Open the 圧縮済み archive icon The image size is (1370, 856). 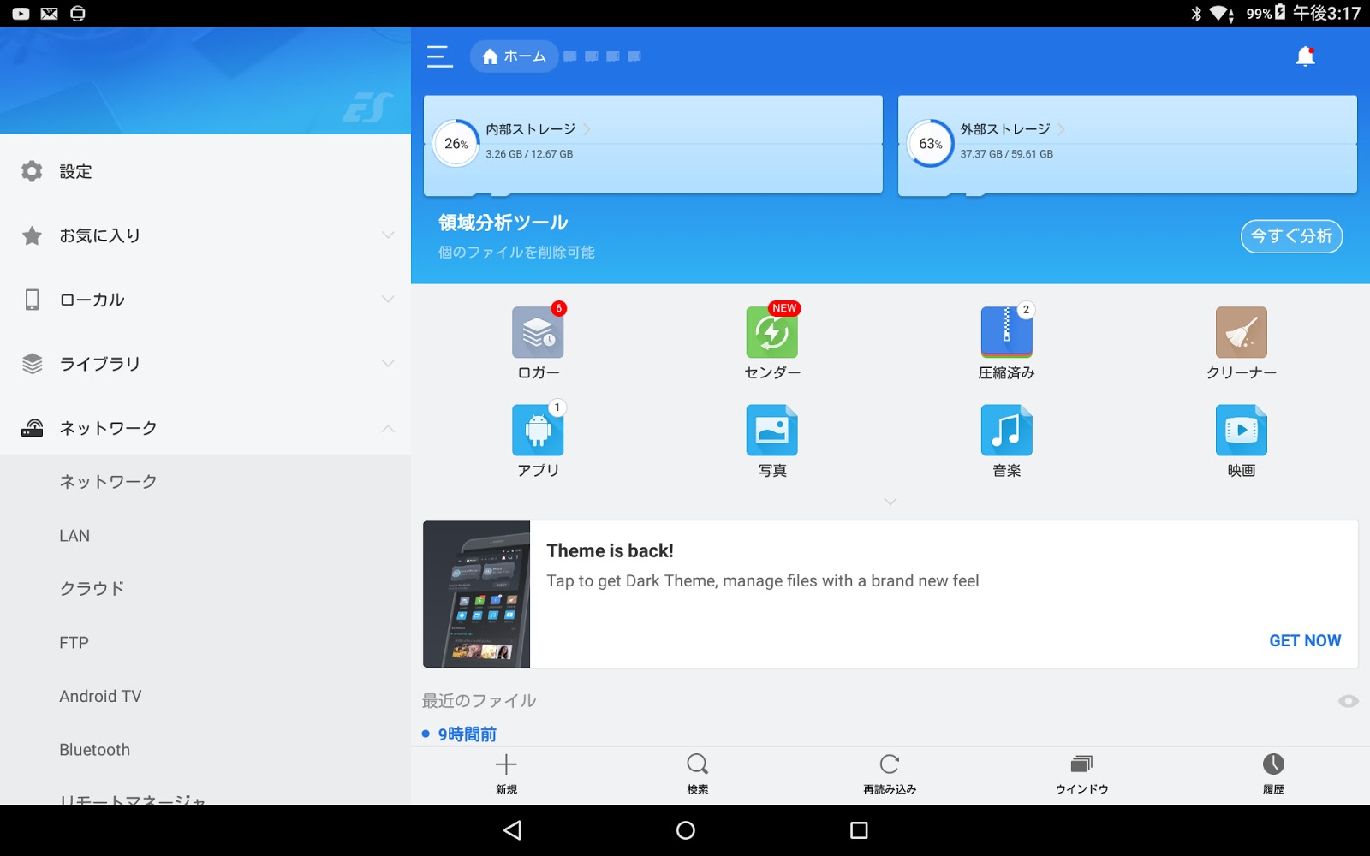coord(1006,332)
